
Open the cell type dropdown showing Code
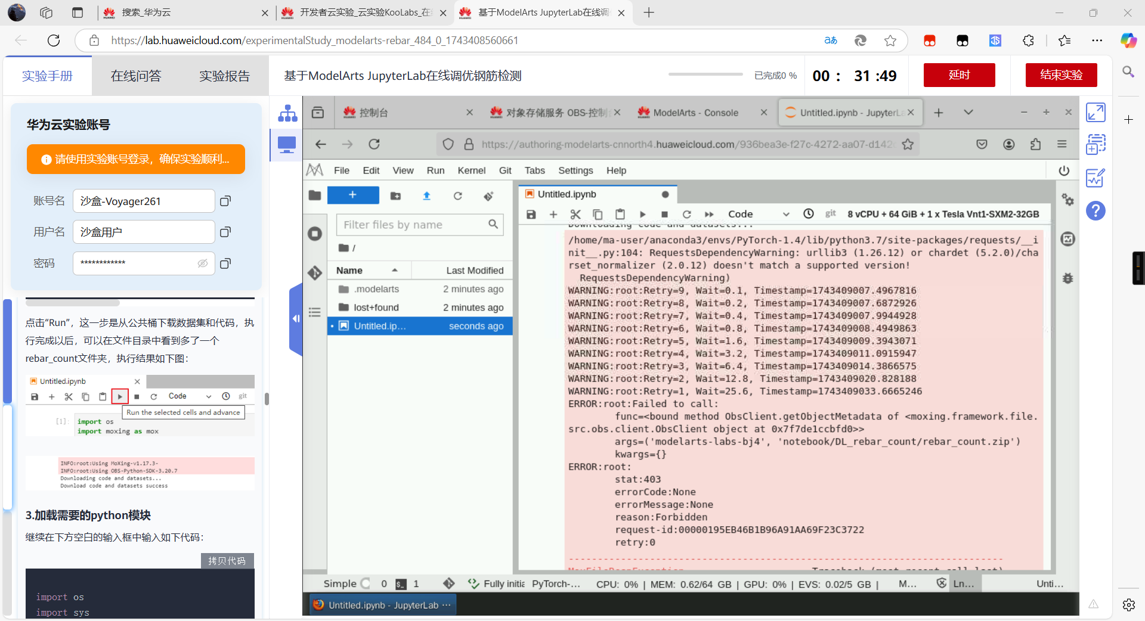coord(758,214)
